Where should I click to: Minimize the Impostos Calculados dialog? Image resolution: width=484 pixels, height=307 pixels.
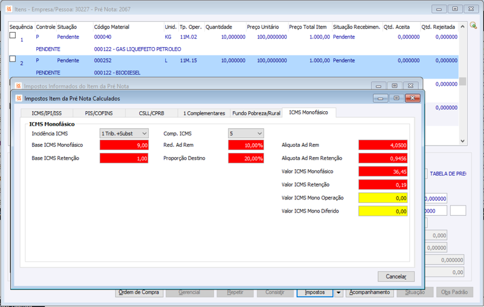pyautogui.click(x=381, y=98)
